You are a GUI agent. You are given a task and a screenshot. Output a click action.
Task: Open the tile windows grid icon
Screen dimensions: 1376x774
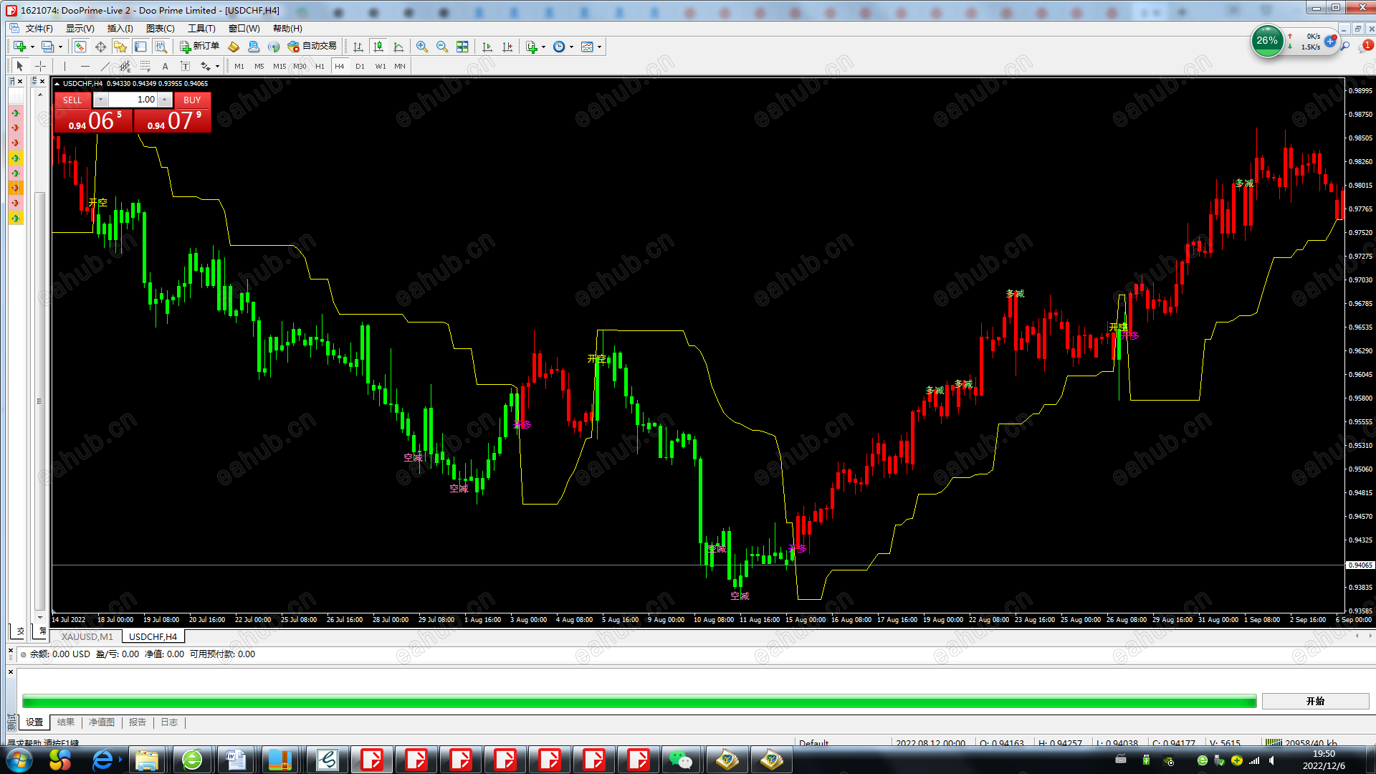(462, 47)
